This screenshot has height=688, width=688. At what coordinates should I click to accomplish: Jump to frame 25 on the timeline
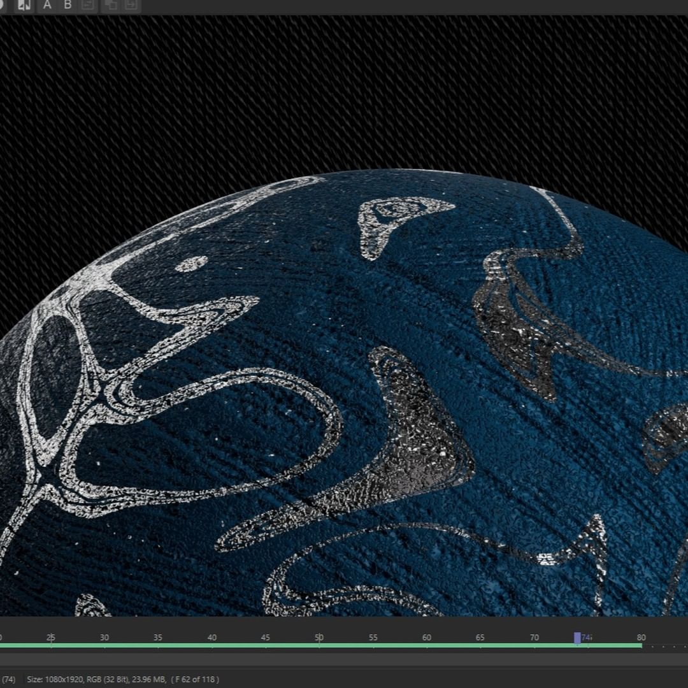pos(51,637)
